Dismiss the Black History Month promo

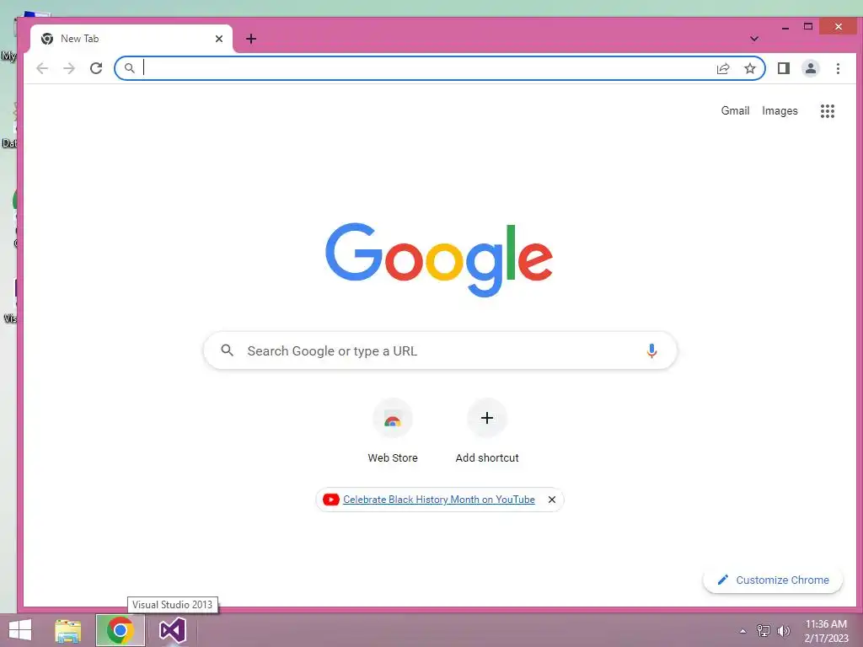(552, 500)
